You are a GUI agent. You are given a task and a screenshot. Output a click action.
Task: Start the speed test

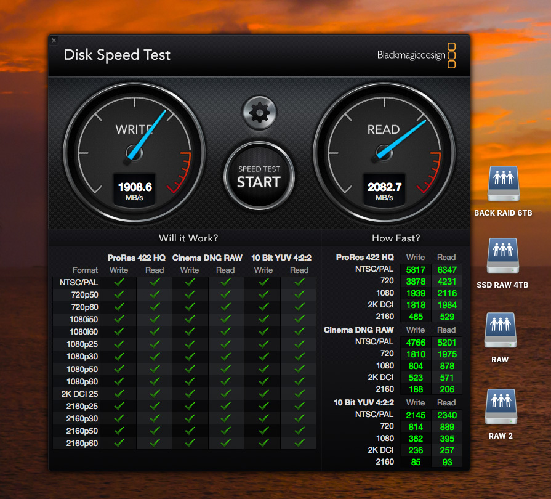click(259, 176)
